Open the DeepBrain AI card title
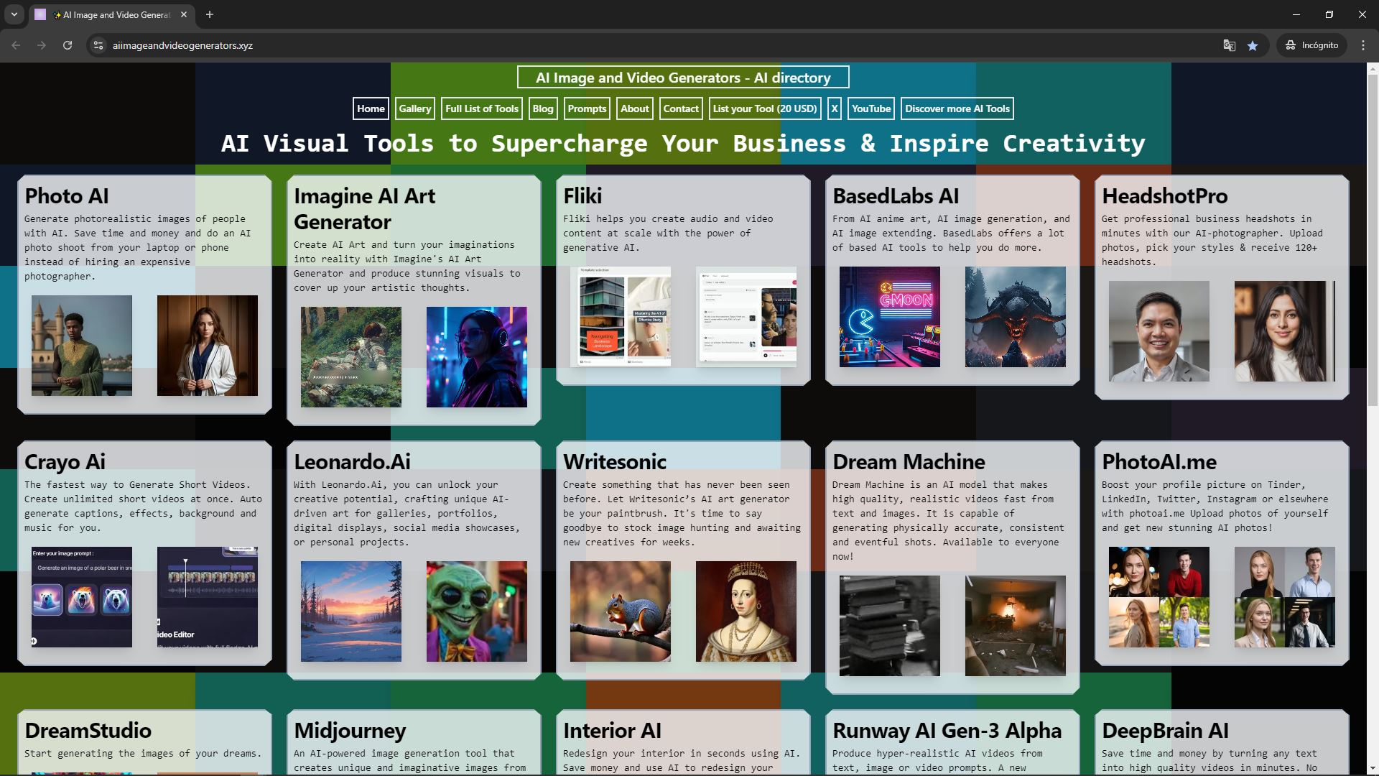 tap(1165, 730)
